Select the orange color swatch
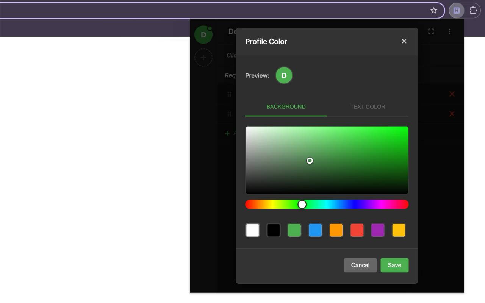The height and width of the screenshot is (303, 485). (x=336, y=230)
